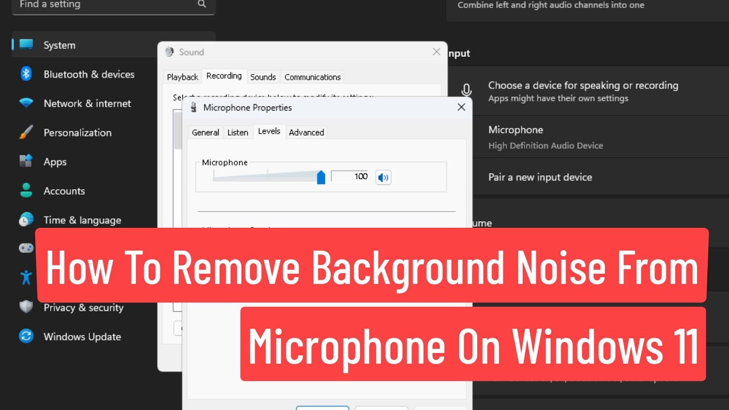Click the microphone icon beside Choose a device
Viewport: 729px width, 410px height.
click(466, 91)
